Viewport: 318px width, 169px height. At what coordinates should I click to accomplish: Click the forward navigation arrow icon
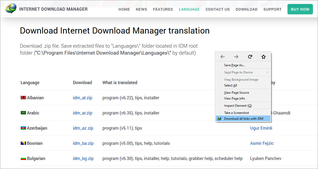coord(236,56)
